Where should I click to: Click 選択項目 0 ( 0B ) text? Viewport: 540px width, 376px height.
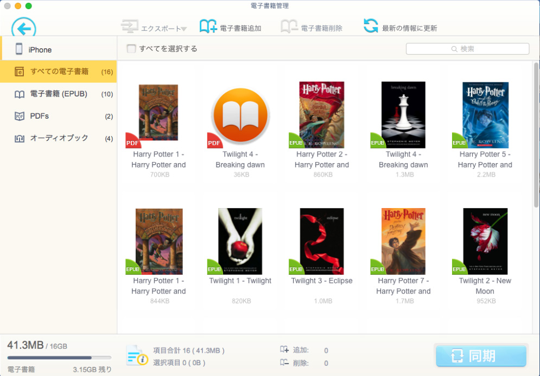coord(179,363)
